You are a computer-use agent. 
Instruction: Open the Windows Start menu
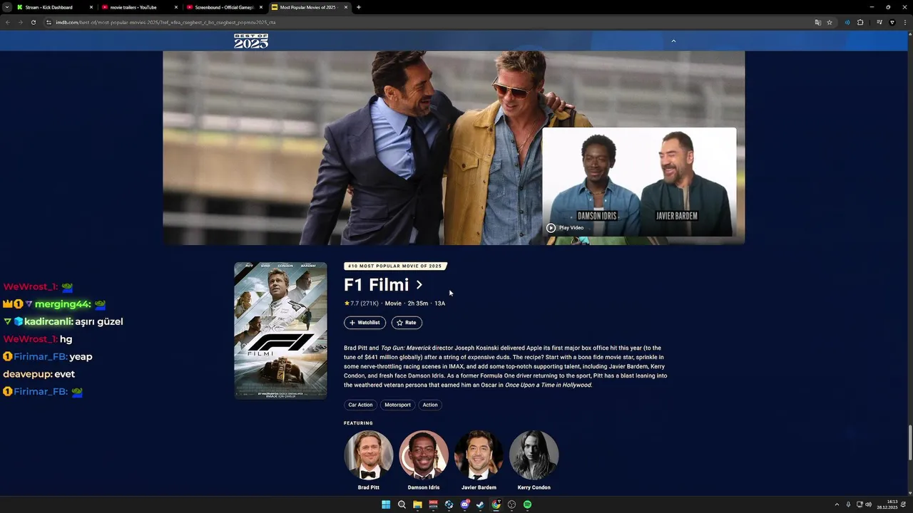click(x=386, y=504)
